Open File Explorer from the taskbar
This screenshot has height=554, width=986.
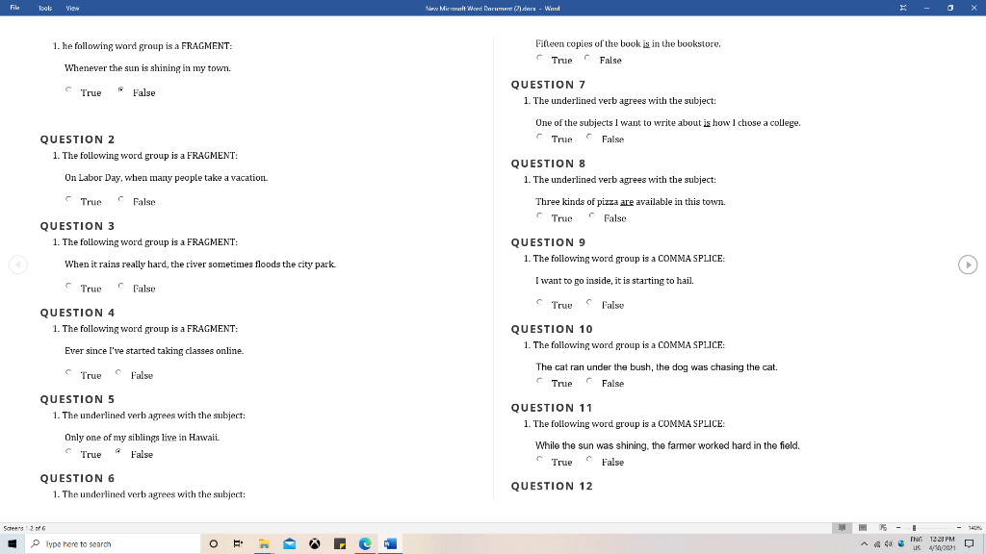click(263, 543)
